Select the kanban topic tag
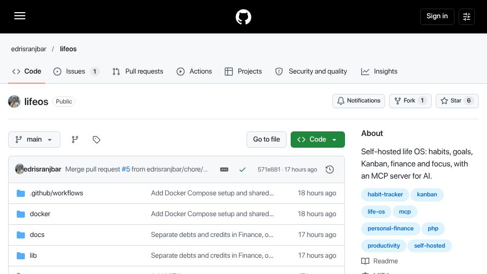 427,194
